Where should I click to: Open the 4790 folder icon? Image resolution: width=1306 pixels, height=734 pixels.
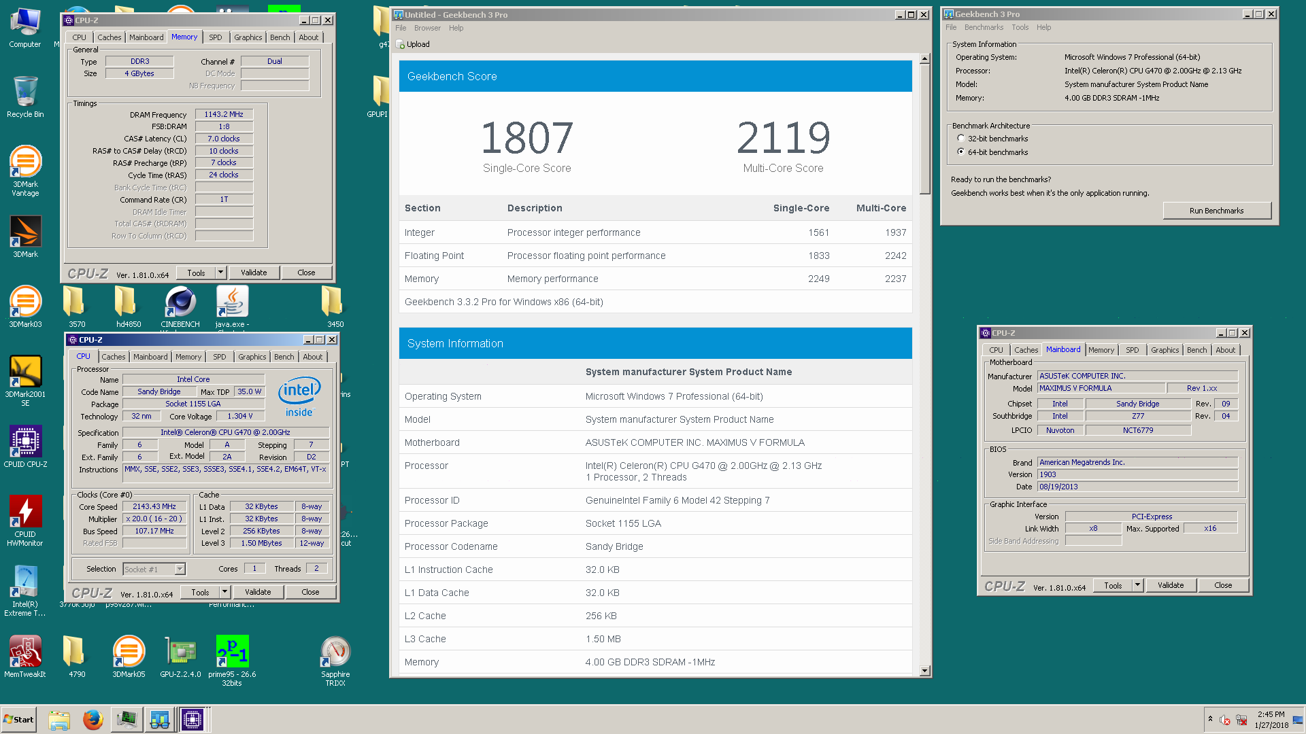(77, 657)
